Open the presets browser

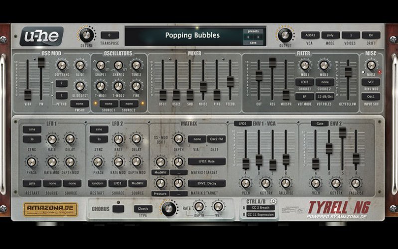click(253, 31)
